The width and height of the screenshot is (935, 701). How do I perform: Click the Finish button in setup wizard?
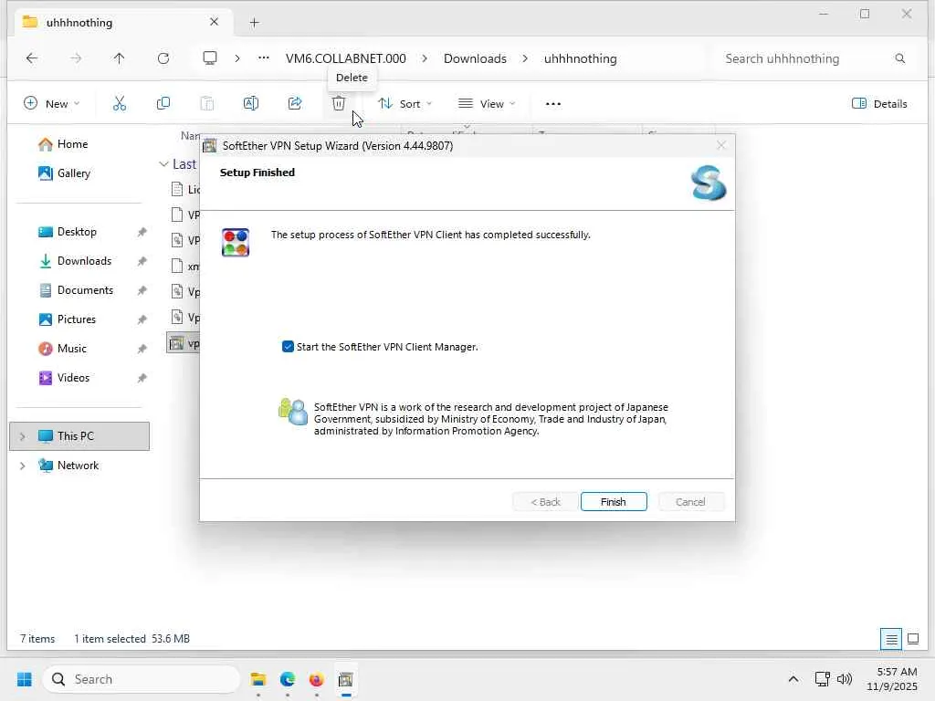(613, 502)
